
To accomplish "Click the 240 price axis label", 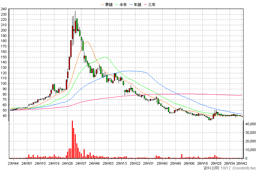I will pos(3,9).
